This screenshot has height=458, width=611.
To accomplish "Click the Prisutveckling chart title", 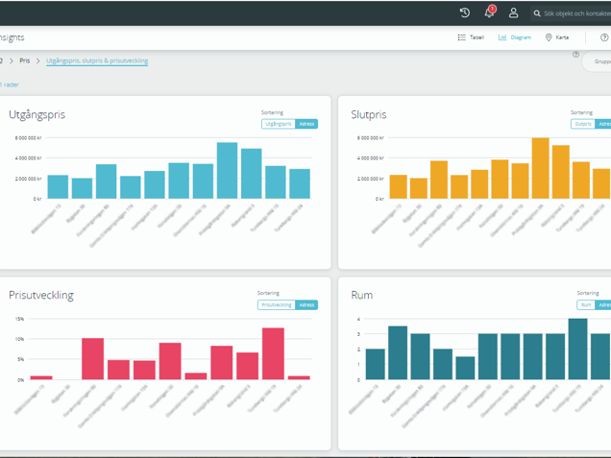I will point(41,295).
